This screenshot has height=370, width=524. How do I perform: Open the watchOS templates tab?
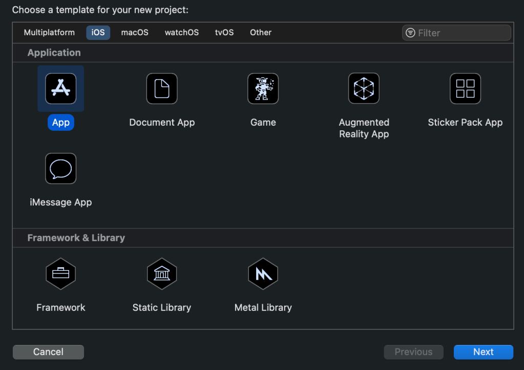point(182,32)
